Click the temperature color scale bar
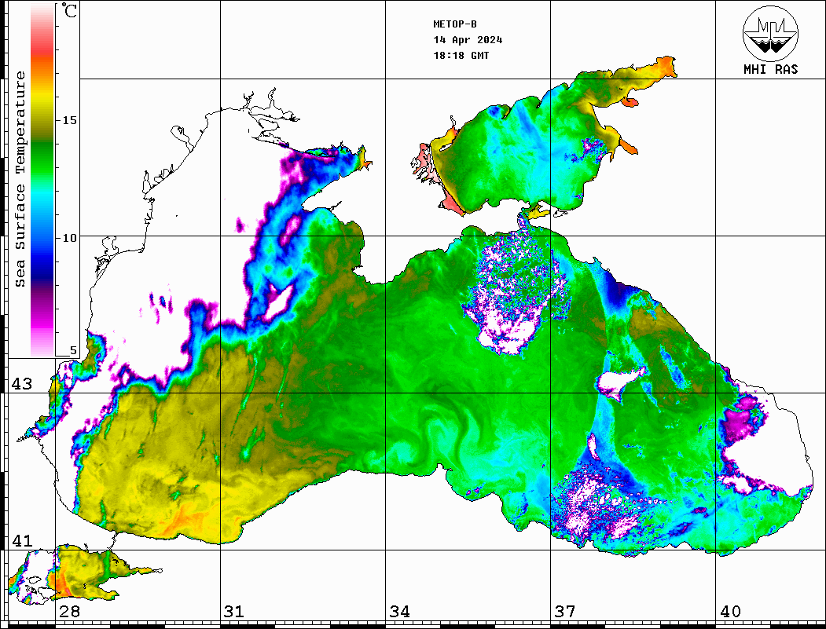 [42, 180]
